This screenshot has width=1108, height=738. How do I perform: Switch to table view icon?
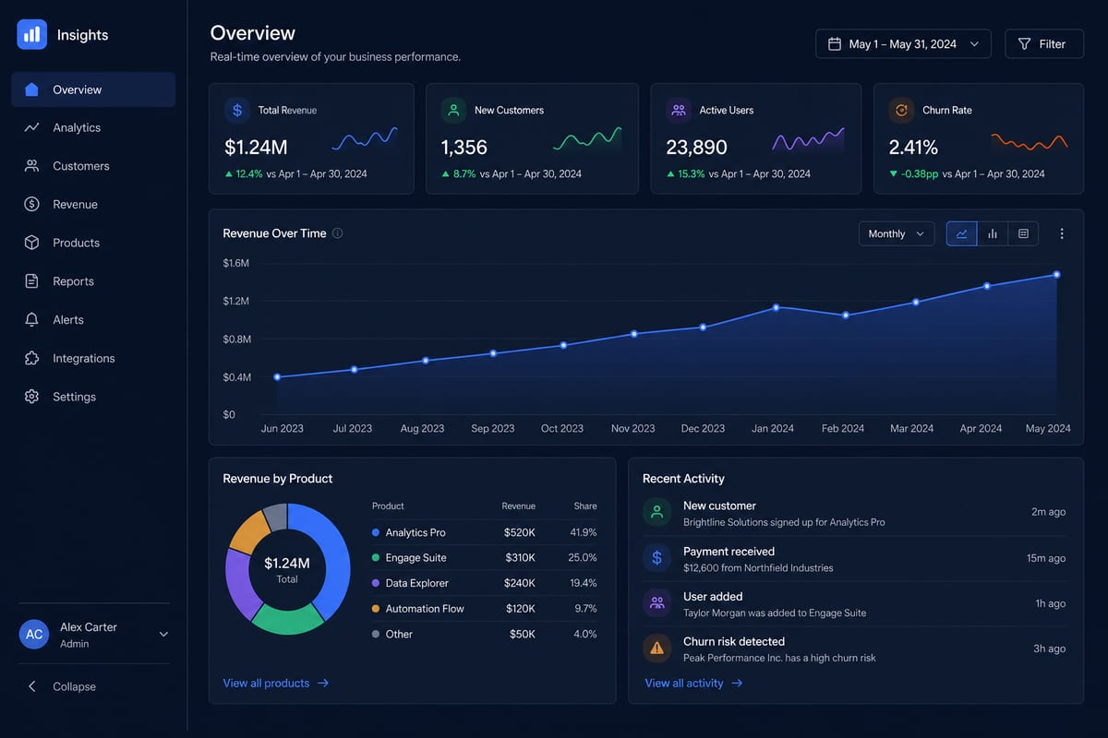pos(1023,234)
